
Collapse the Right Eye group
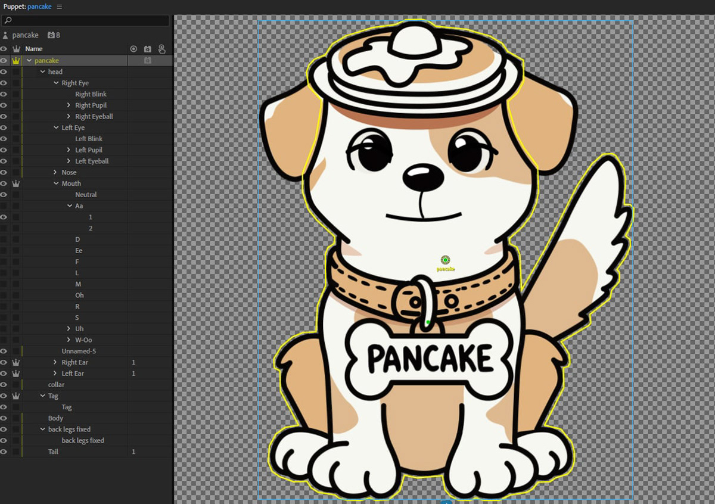[x=56, y=83]
